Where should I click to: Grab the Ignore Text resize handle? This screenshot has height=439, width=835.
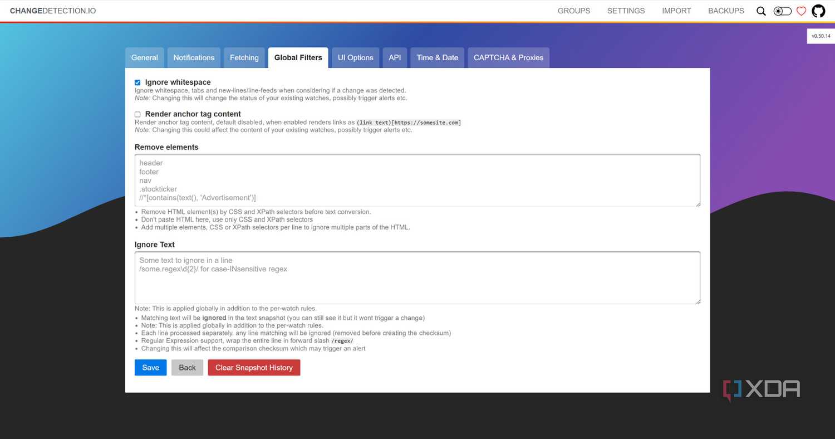pyautogui.click(x=698, y=301)
